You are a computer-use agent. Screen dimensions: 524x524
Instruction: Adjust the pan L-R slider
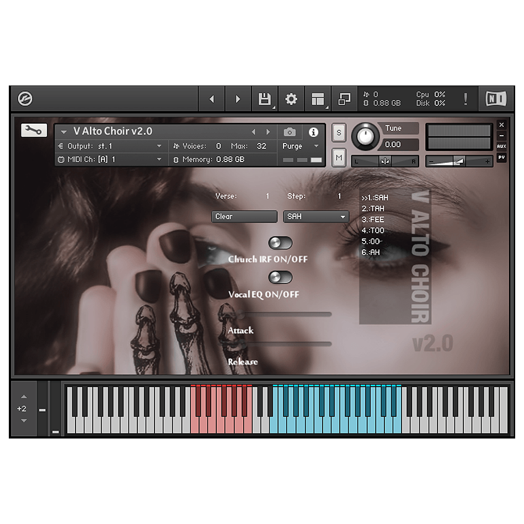click(x=384, y=162)
